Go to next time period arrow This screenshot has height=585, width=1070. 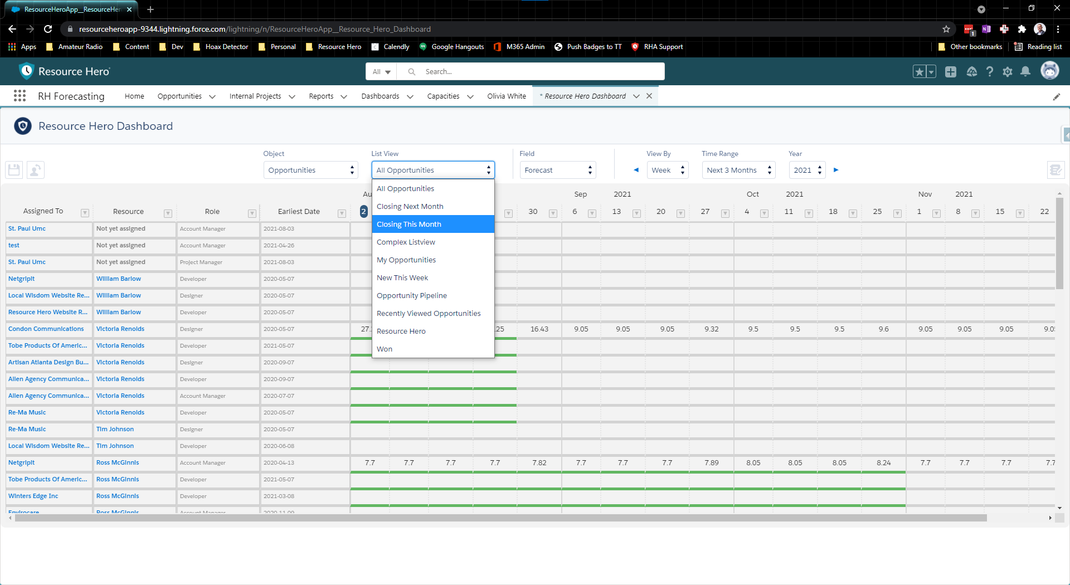[x=836, y=170]
